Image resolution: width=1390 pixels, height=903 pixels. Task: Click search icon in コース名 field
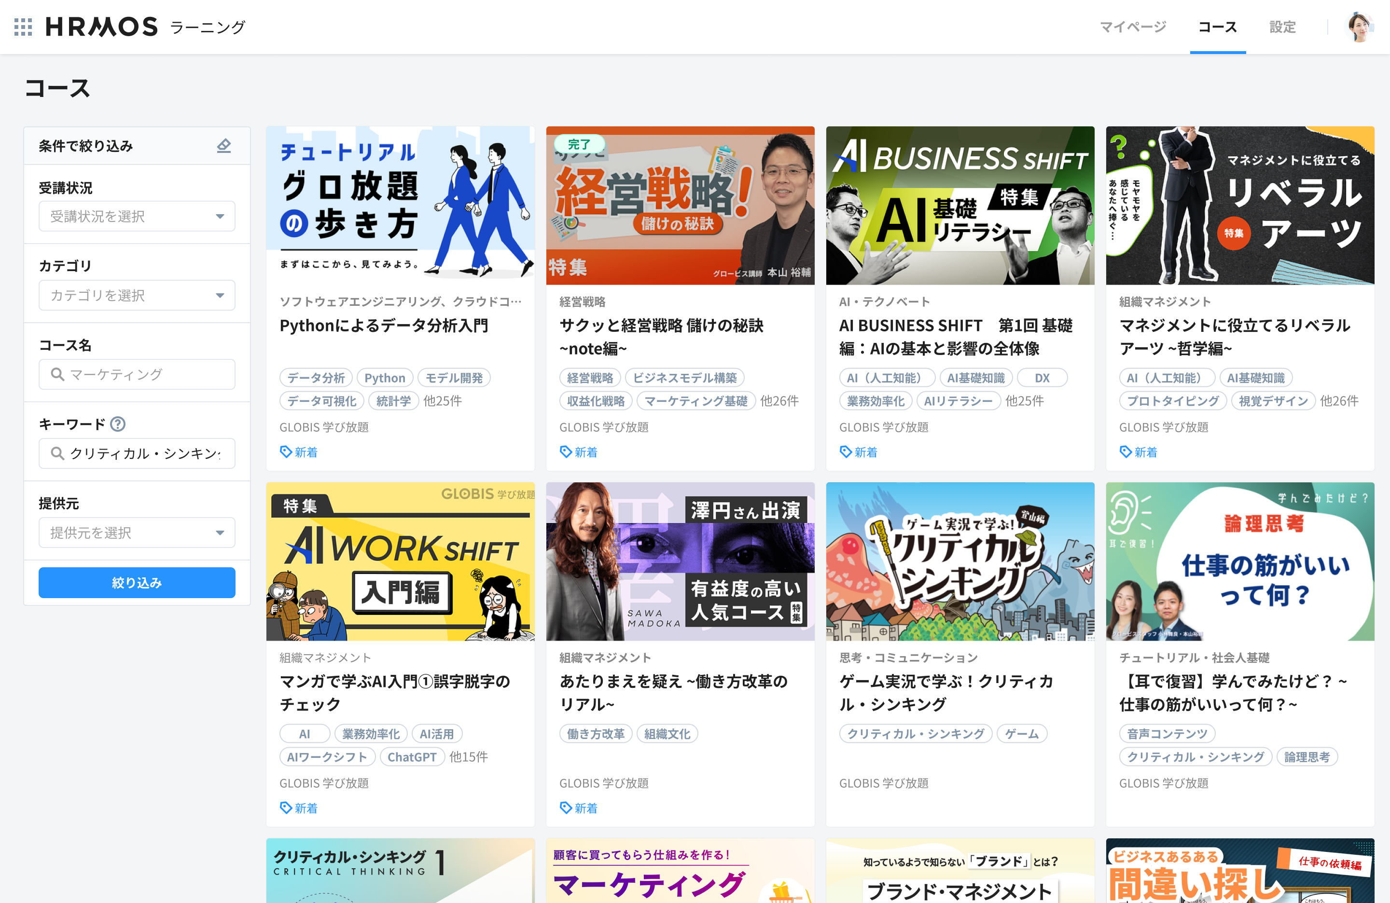coord(57,374)
